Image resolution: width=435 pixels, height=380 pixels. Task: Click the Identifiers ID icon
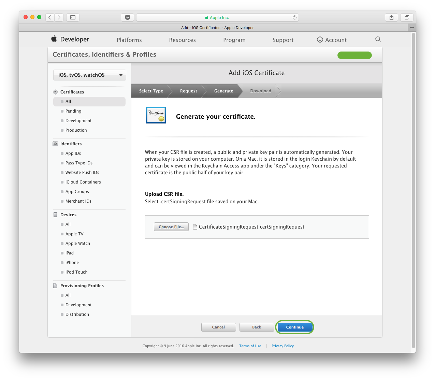click(x=55, y=144)
